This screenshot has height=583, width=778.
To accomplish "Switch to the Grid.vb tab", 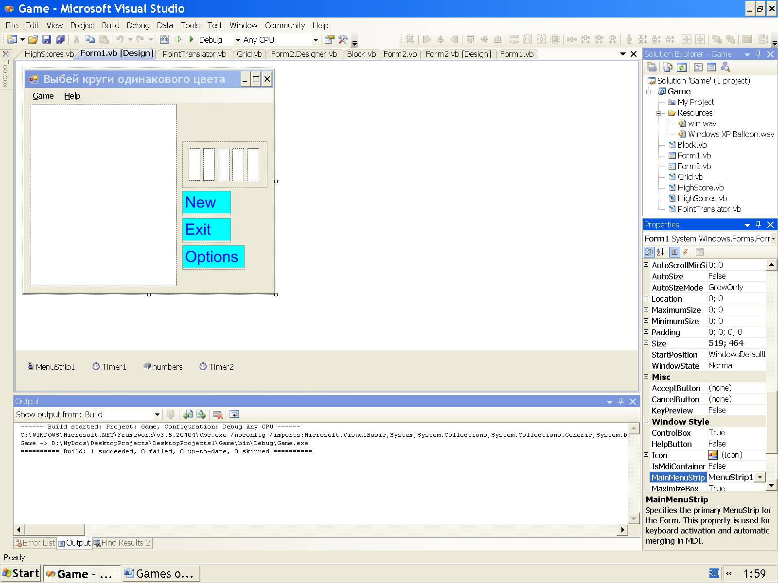I will point(249,54).
